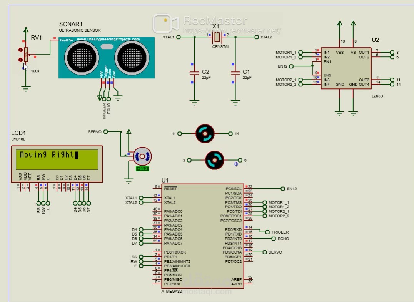Click power arrow on L293D pin 16
414x302 pixels.
[339, 23]
